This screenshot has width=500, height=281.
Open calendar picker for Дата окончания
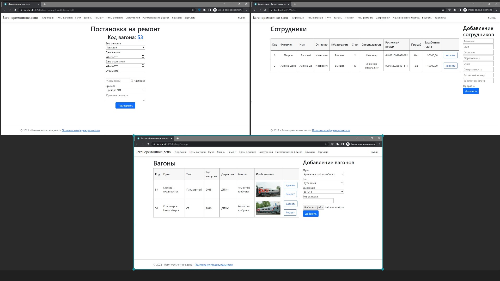[143, 66]
